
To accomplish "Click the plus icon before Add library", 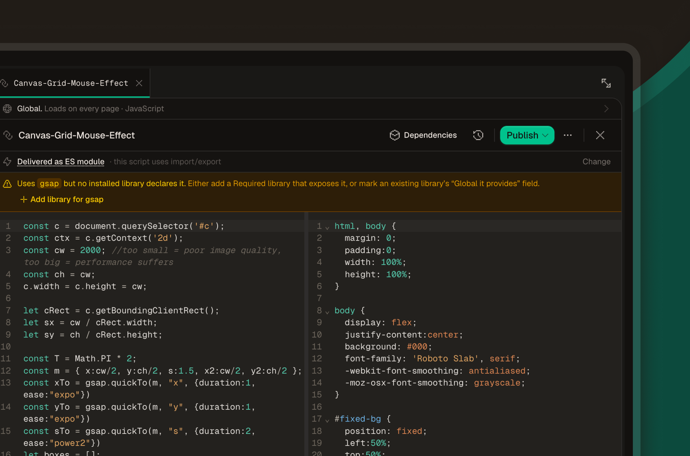I will [x=24, y=199].
